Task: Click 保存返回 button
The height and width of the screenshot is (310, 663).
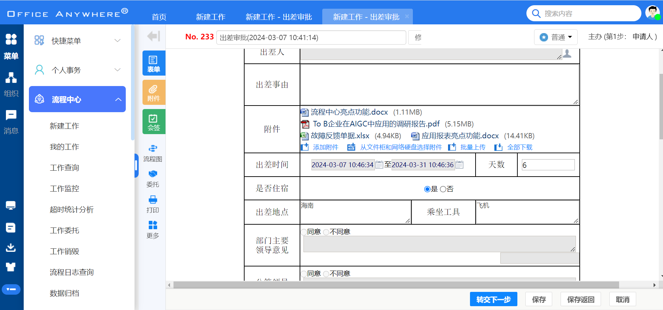Action: 580,299
